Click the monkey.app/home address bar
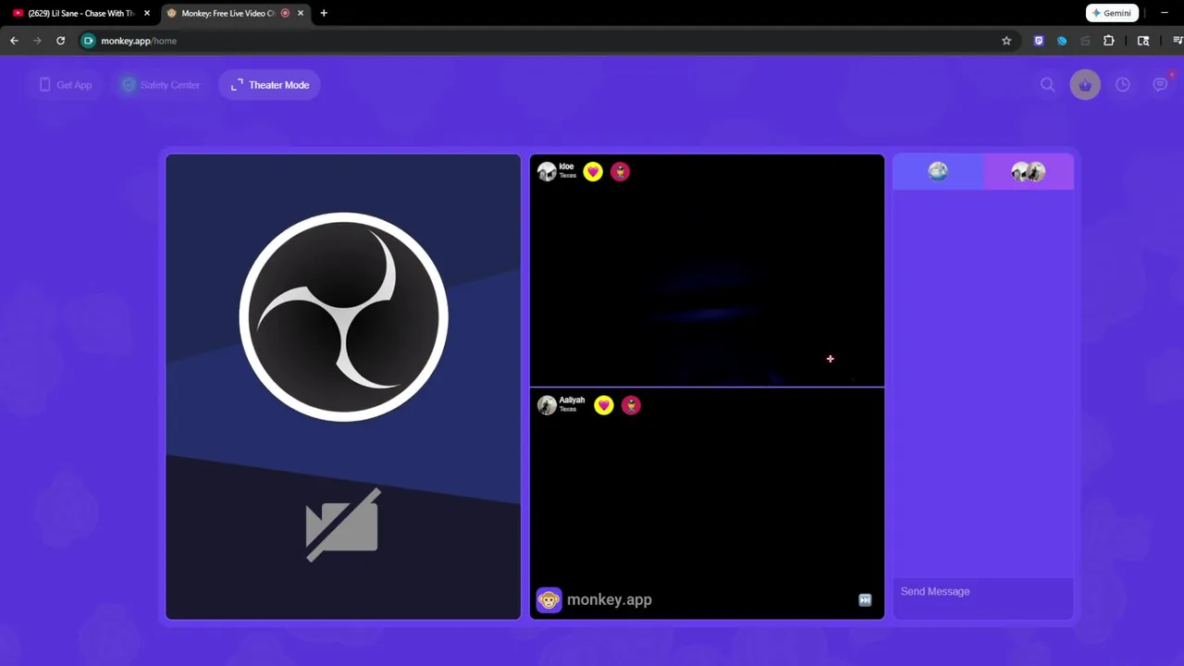The image size is (1184, 666). [546, 41]
